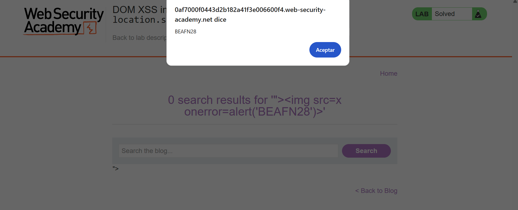Image resolution: width=518 pixels, height=210 pixels.
Task: Click the orange divider line under the header
Action: pyautogui.click(x=81, y=57)
